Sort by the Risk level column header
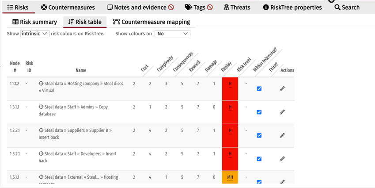The height and width of the screenshot is (188, 375). click(244, 65)
